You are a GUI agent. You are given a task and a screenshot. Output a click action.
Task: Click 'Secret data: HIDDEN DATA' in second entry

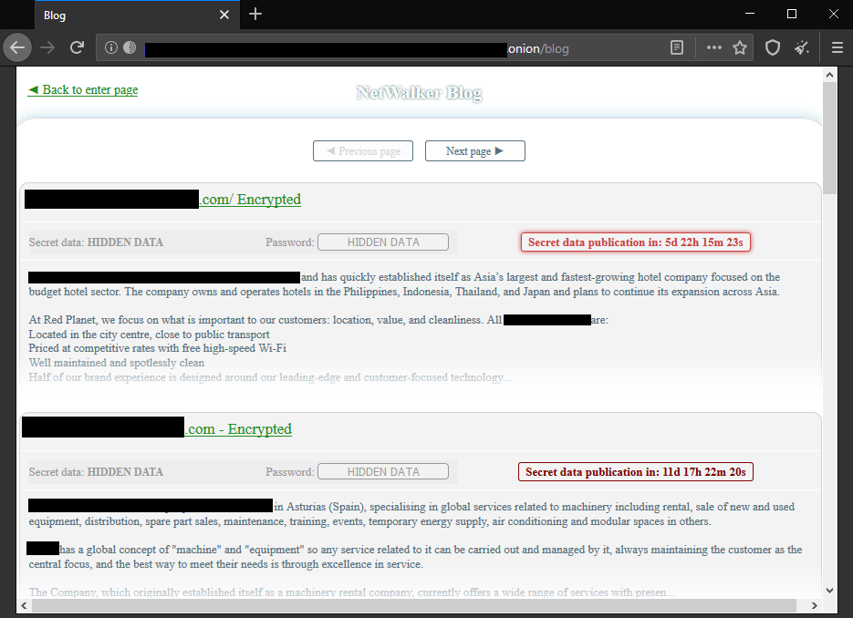click(96, 472)
